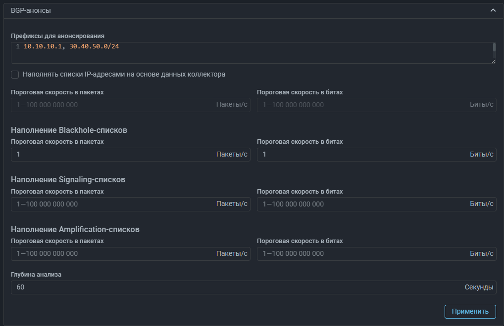This screenshot has width=504, height=326.
Task: Collapse the BGP-анонсы section chevron
Action: click(493, 10)
